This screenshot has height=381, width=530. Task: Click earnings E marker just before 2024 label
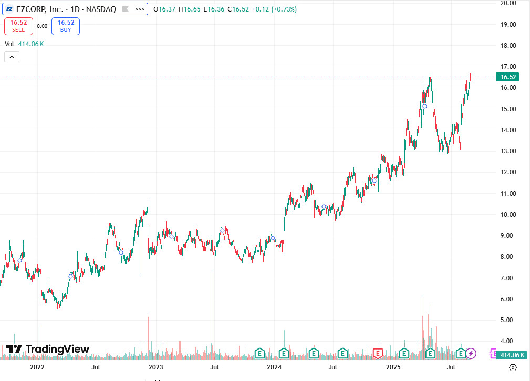(259, 354)
